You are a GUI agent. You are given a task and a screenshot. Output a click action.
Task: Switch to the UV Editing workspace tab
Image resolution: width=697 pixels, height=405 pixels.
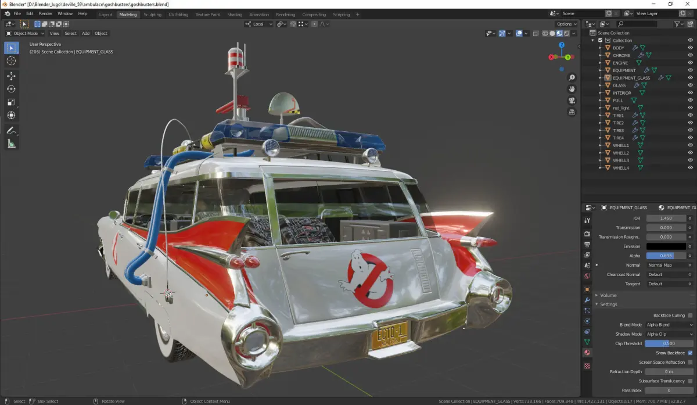[179, 15]
